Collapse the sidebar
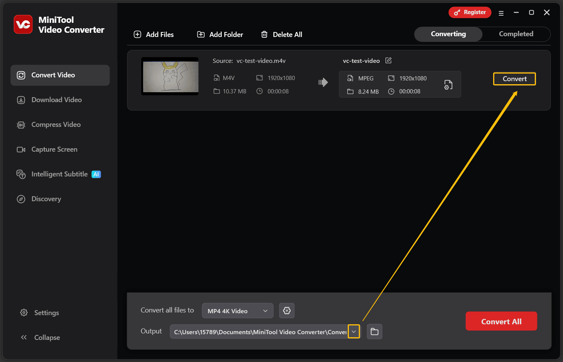Image resolution: width=563 pixels, height=362 pixels. click(x=39, y=337)
